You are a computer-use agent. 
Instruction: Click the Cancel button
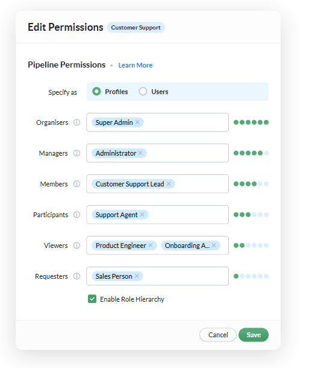click(218, 335)
